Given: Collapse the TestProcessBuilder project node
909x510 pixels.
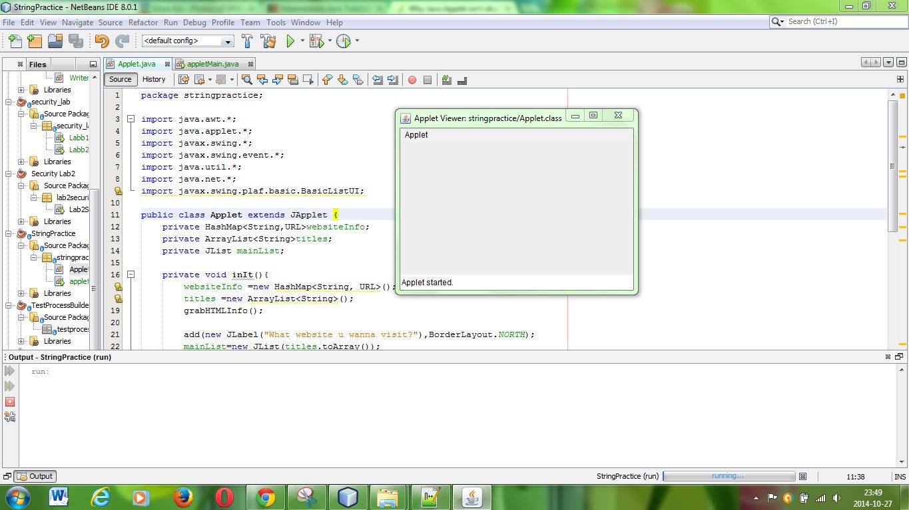Looking at the screenshot, I should 9,305.
